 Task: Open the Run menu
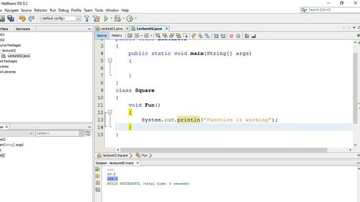click(x=53, y=10)
